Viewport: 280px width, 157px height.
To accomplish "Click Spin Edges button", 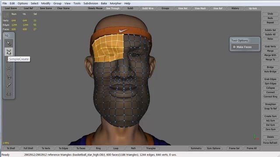I will (x=270, y=83).
